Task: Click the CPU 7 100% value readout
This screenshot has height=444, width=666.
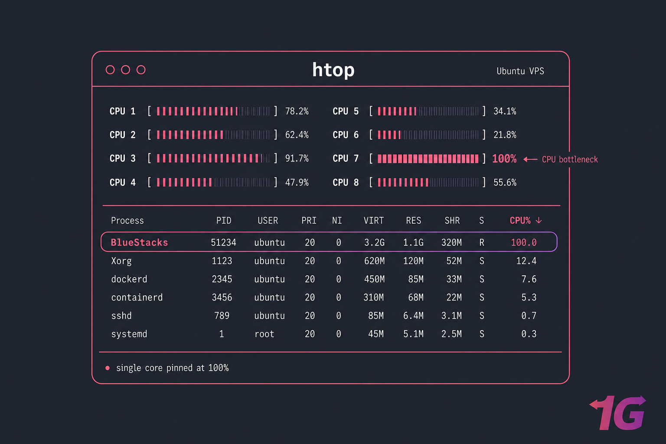Action: 504,159
